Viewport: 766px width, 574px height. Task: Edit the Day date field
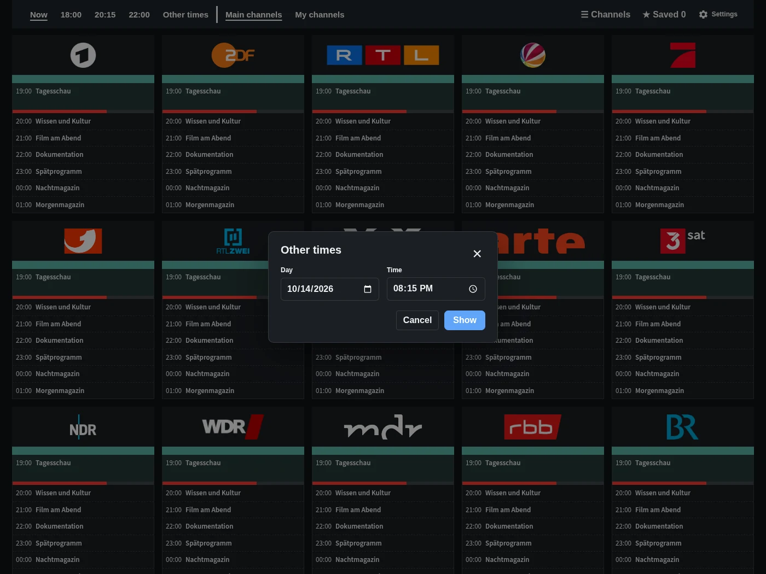tap(330, 289)
